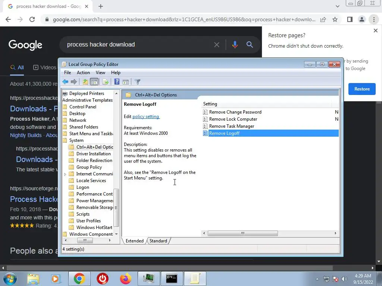Open Command Prompt from taskbar
The width and height of the screenshot is (382, 286).
click(172, 279)
